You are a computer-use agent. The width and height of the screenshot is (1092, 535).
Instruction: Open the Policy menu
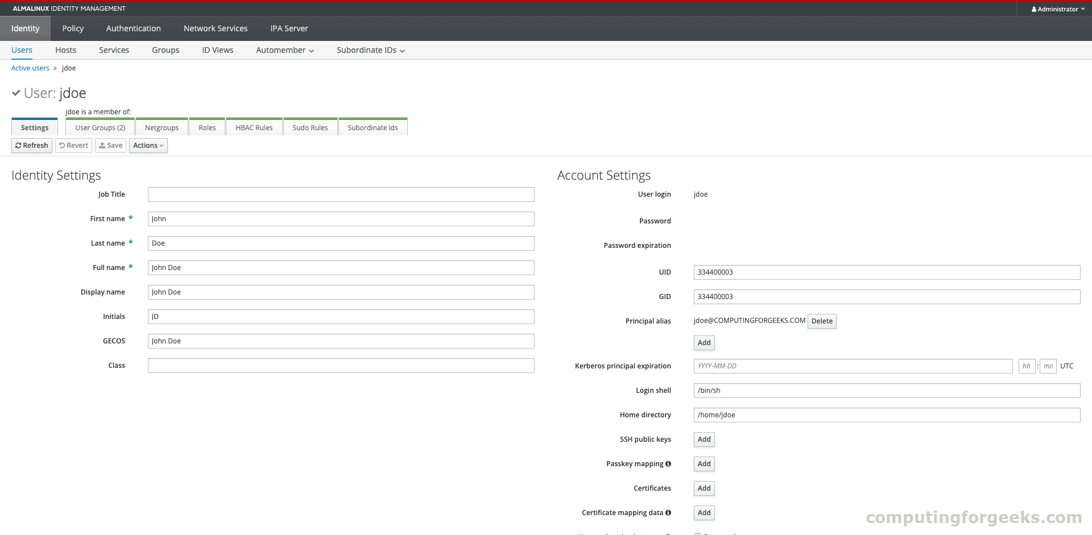(x=73, y=28)
